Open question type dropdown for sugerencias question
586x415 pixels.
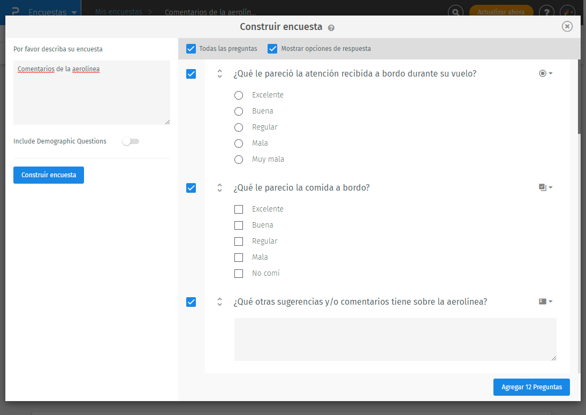coord(545,301)
